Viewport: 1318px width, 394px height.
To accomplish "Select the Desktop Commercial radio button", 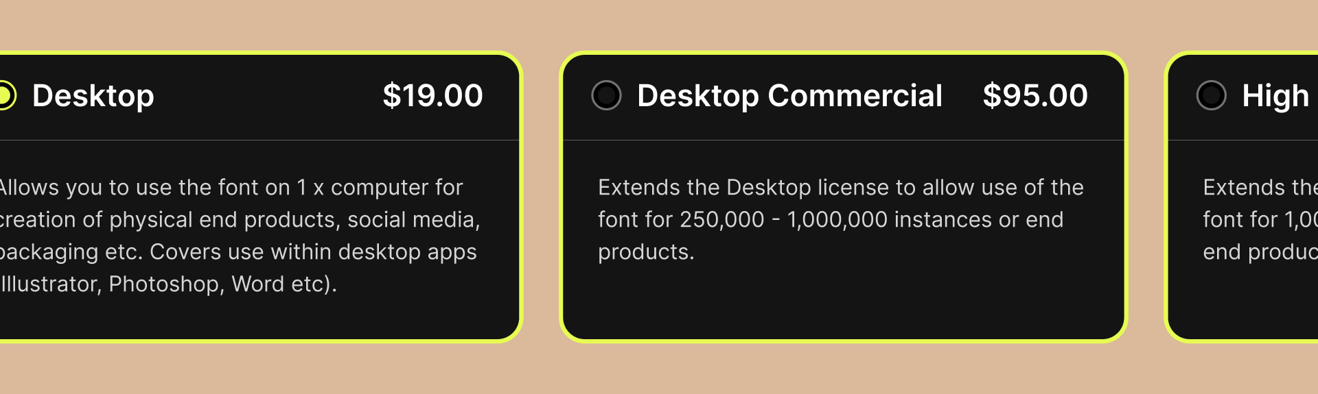I will 606,95.
